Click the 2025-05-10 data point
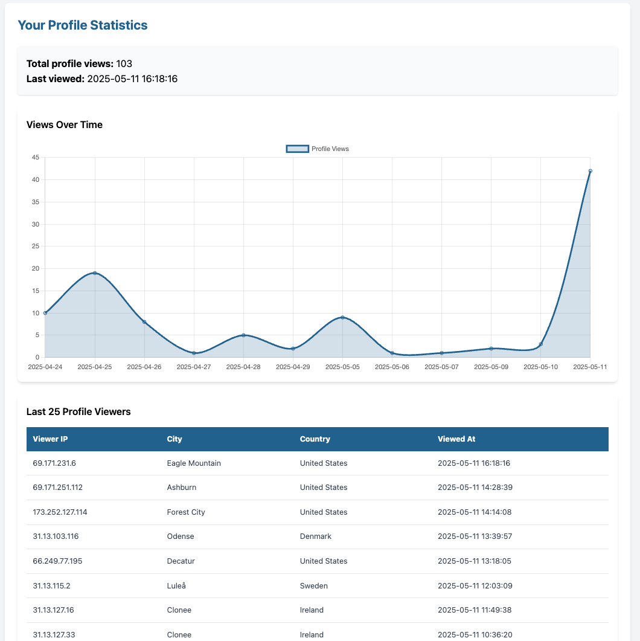The width and height of the screenshot is (640, 641). point(541,344)
